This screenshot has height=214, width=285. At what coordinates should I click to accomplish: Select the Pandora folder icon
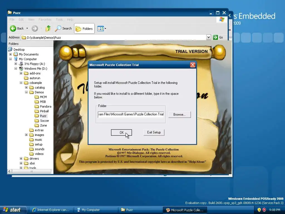point(37,106)
